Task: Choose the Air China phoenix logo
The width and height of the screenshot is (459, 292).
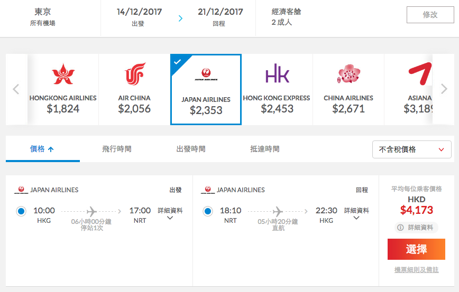Action: click(x=135, y=74)
